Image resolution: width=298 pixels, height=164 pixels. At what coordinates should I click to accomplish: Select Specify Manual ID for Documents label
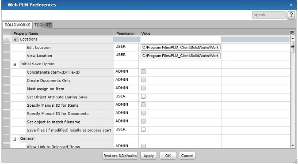tap(57, 114)
